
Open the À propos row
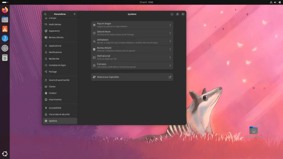pyautogui.click(x=132, y=65)
